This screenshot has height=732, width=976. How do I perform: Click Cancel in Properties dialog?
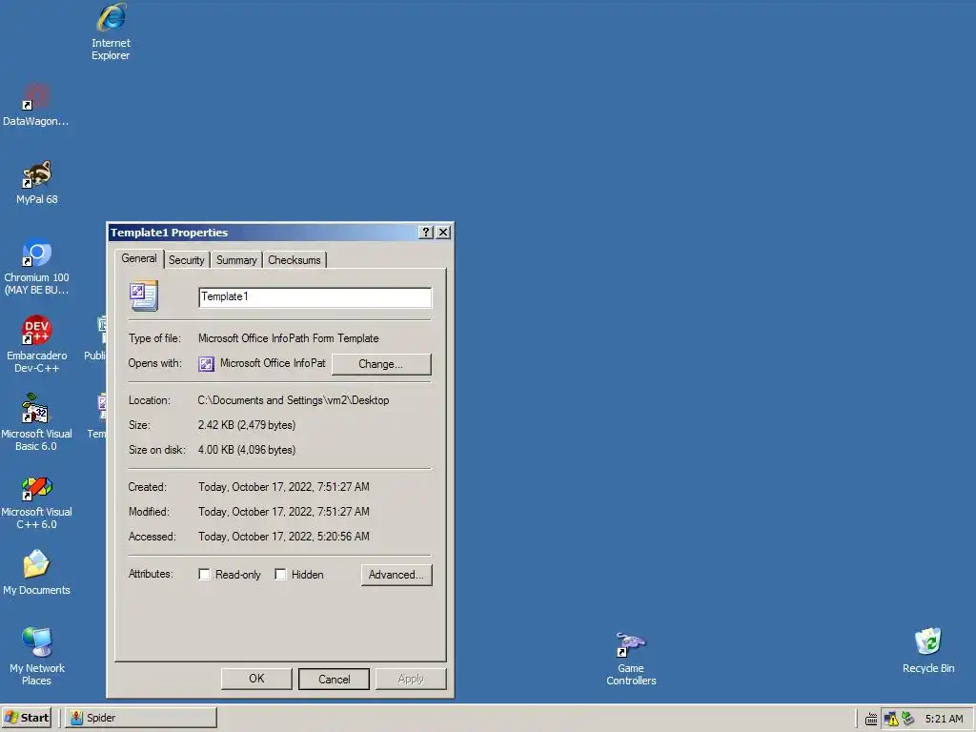pyautogui.click(x=335, y=679)
